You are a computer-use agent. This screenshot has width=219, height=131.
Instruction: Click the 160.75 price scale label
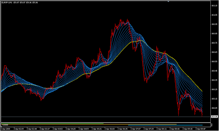tap(214, 43)
